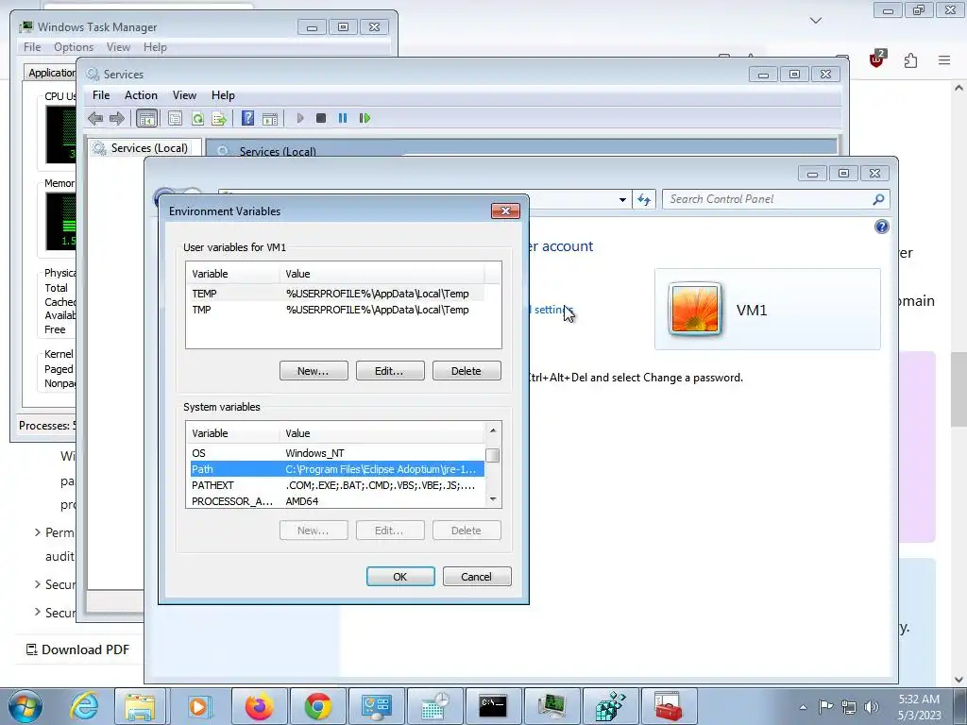Open Task Manager Options menu
This screenshot has width=967, height=725.
coord(74,47)
